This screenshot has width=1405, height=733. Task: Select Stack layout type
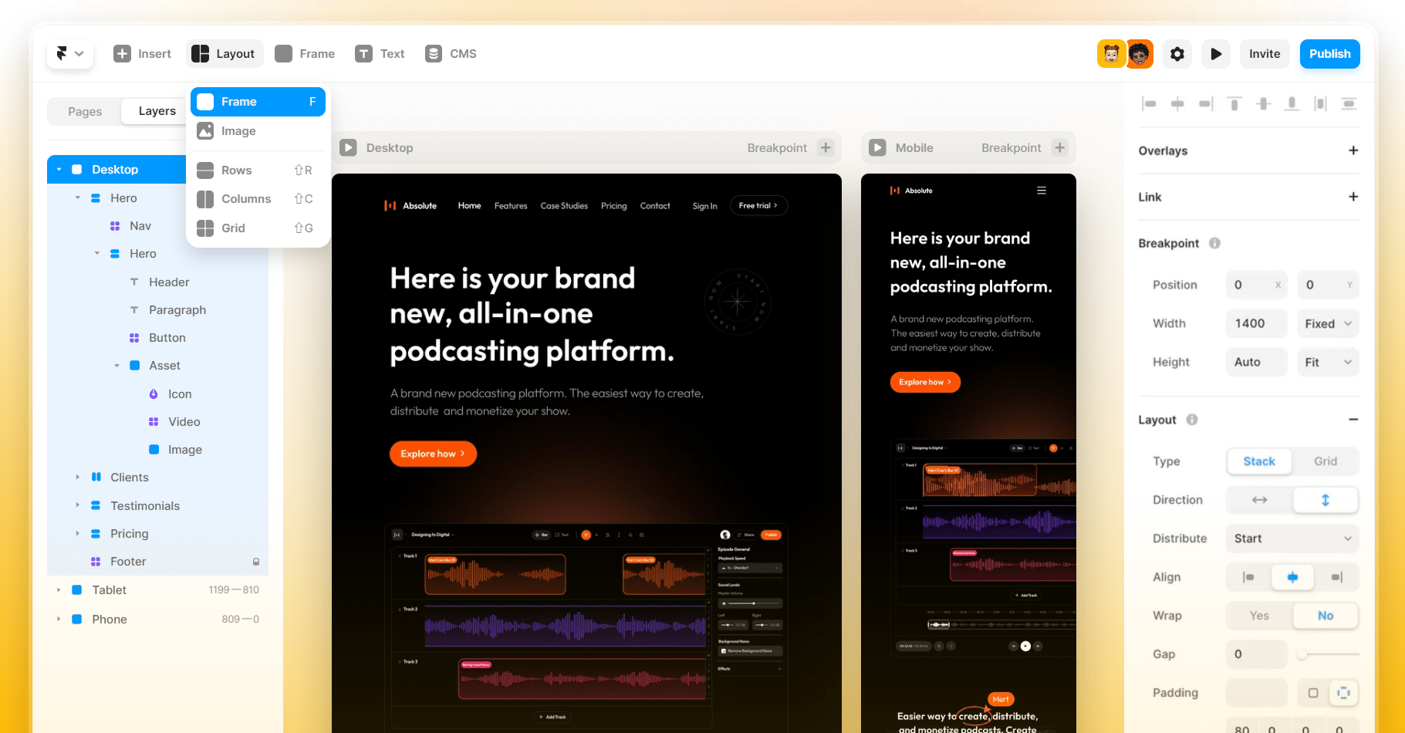(x=1258, y=461)
